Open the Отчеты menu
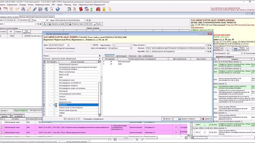Screen dimensions: 255x143 30,5
